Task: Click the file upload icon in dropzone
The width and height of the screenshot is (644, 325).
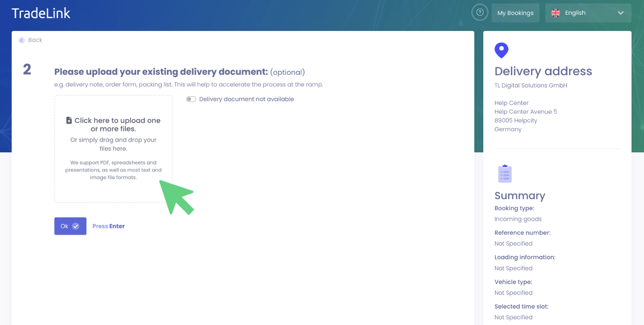Action: pyautogui.click(x=69, y=120)
